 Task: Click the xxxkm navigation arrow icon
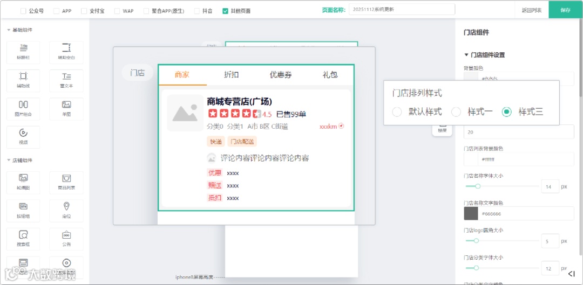coord(341,126)
